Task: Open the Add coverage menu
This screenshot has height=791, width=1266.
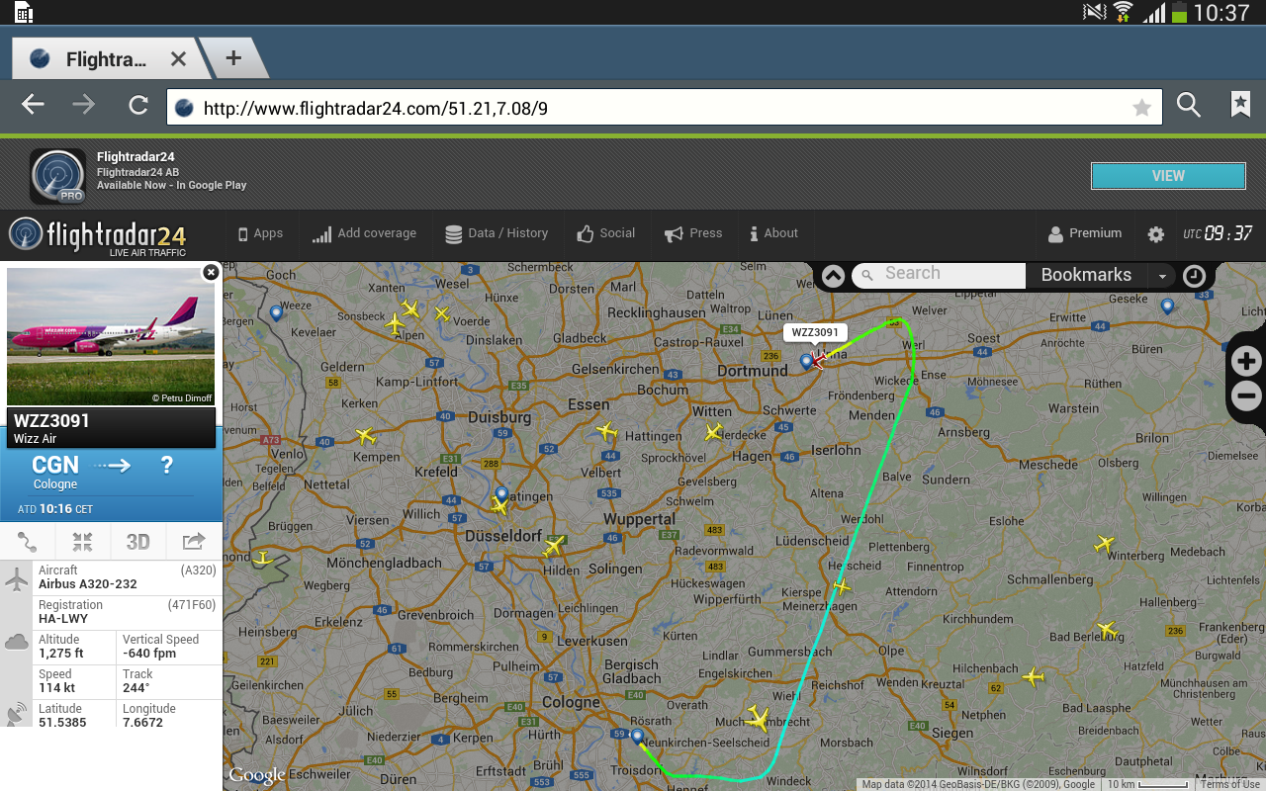Action: [x=364, y=233]
